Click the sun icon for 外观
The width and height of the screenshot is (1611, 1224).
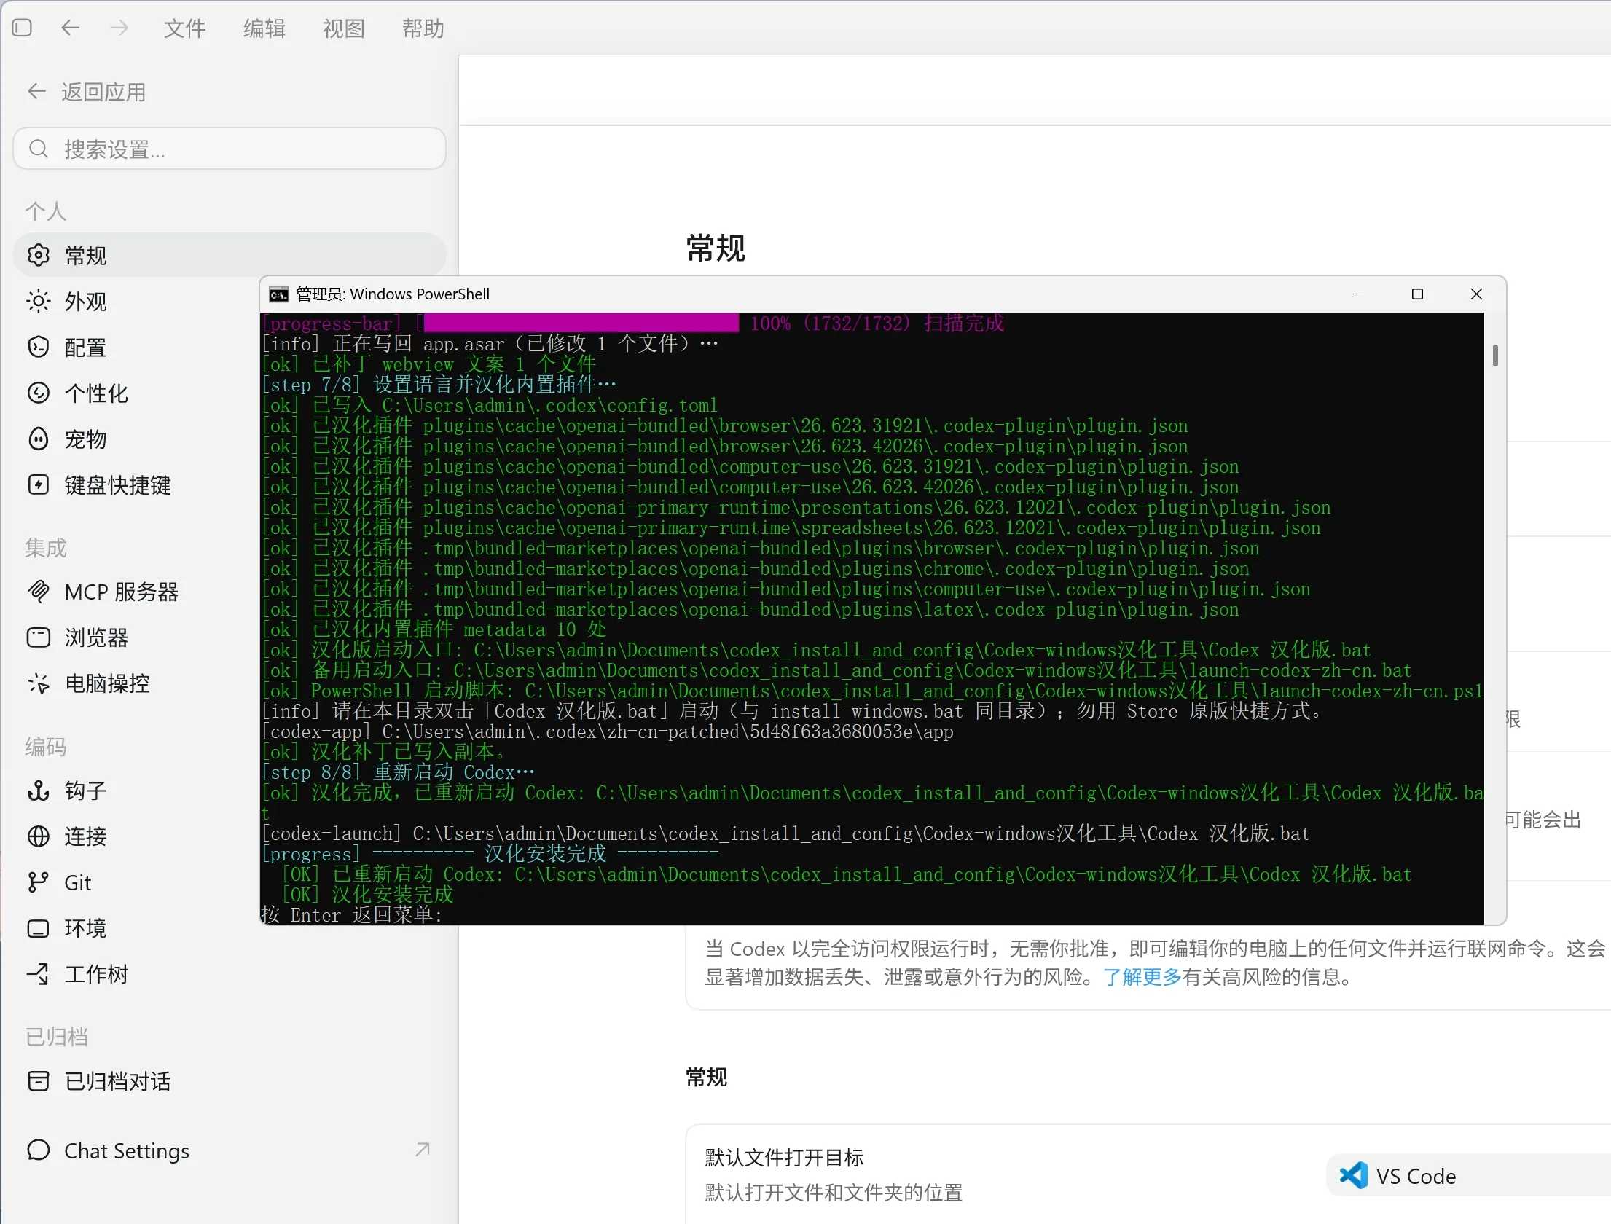pyautogui.click(x=38, y=301)
